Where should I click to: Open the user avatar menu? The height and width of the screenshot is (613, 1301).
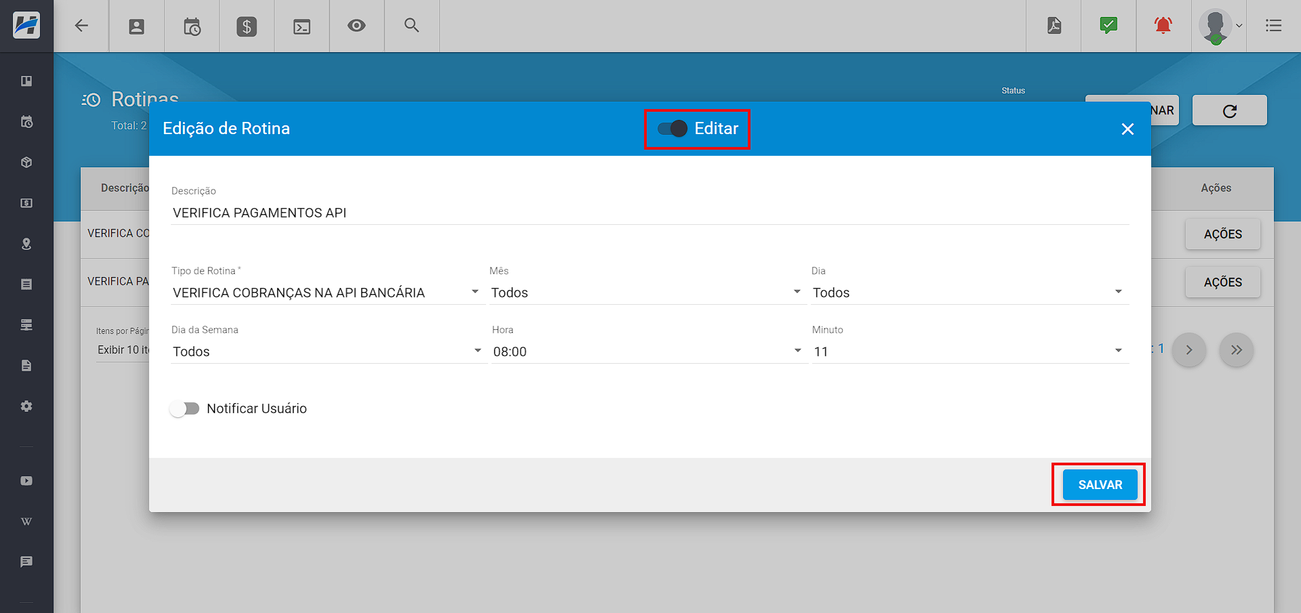1219,26
